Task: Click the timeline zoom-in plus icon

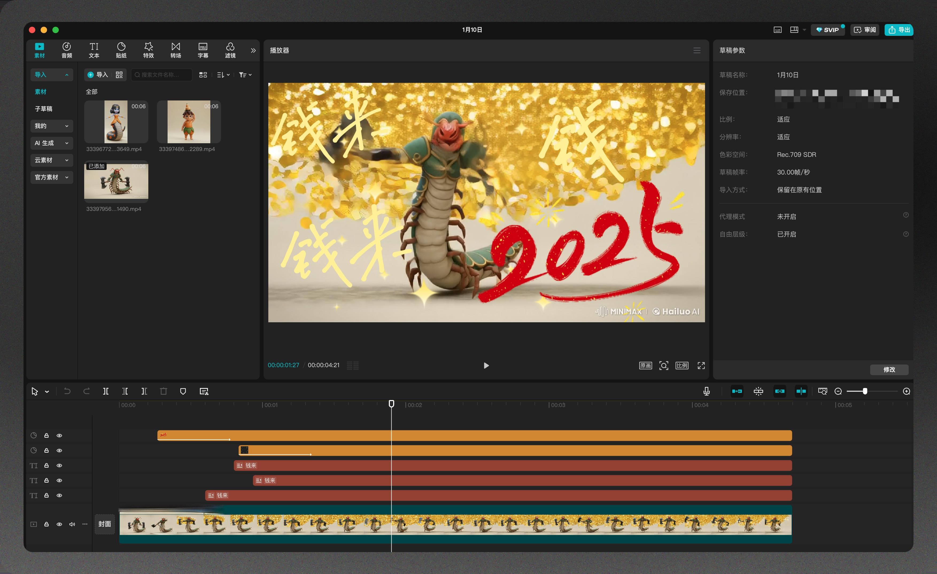Action: click(907, 391)
